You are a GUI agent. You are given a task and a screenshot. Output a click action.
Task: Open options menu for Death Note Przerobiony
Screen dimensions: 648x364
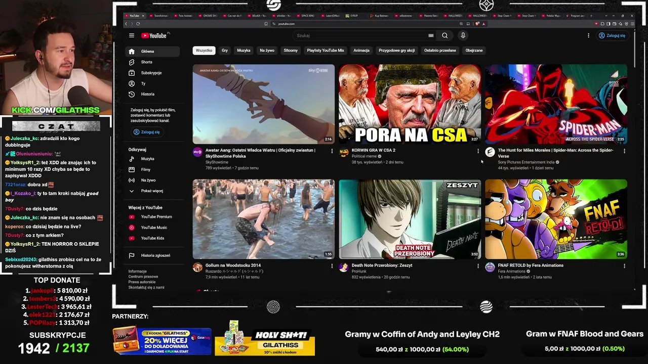point(478,266)
